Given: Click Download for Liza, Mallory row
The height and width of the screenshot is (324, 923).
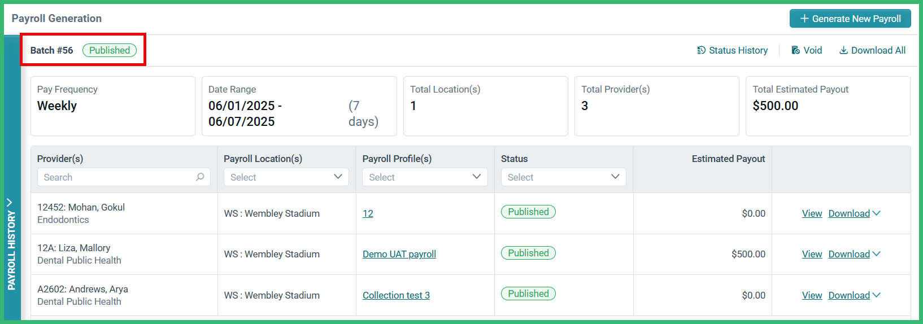Looking at the screenshot, I should tap(849, 254).
